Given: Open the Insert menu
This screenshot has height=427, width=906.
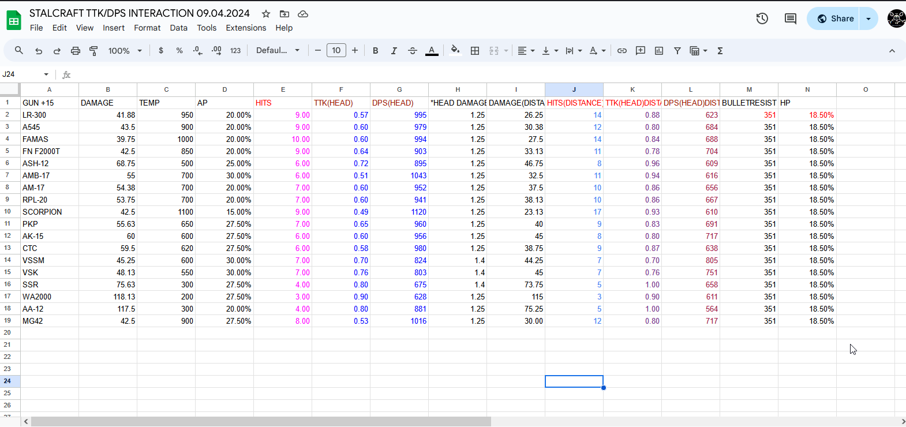Looking at the screenshot, I should point(114,28).
